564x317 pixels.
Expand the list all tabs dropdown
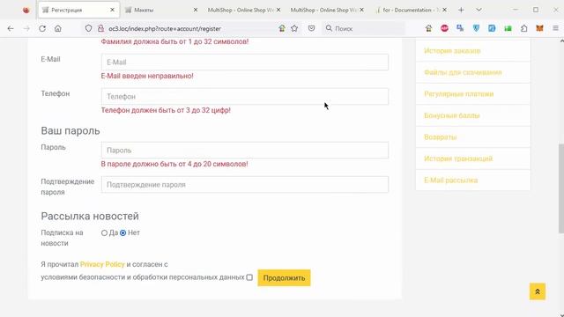pyautogui.click(x=479, y=10)
